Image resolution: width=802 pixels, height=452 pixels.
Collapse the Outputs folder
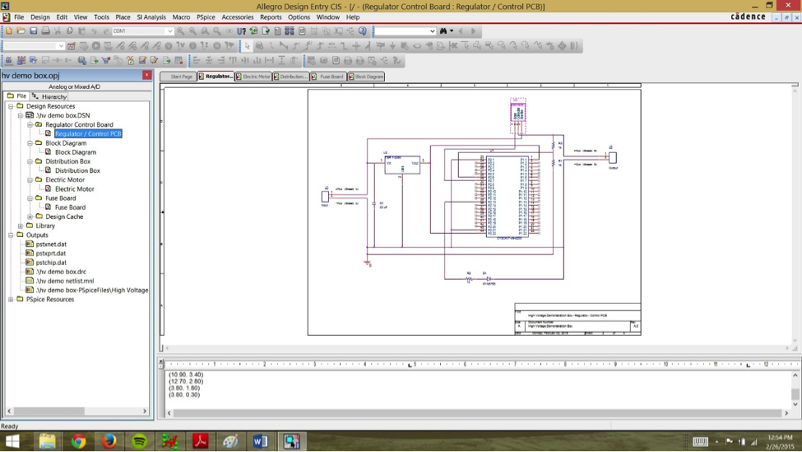tap(11, 235)
